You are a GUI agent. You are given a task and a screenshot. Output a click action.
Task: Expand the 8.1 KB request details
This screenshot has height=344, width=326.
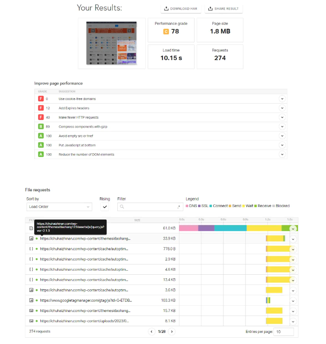coord(293,322)
